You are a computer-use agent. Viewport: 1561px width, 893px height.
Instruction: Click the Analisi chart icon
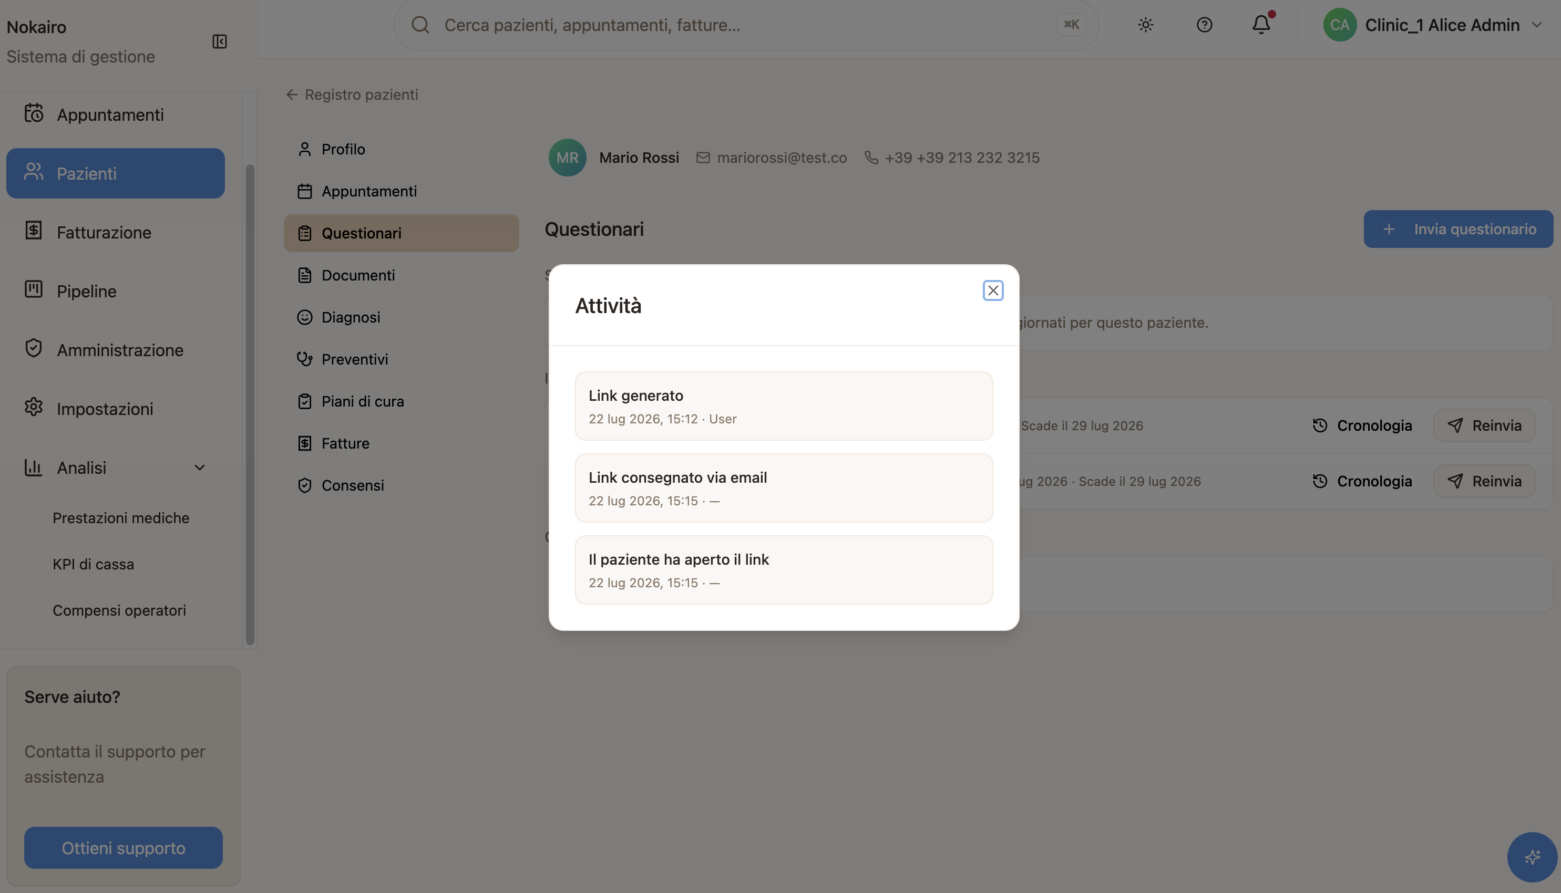33,468
